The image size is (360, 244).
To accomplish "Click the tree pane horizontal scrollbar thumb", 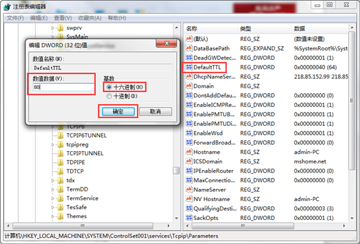I will click(x=83, y=226).
